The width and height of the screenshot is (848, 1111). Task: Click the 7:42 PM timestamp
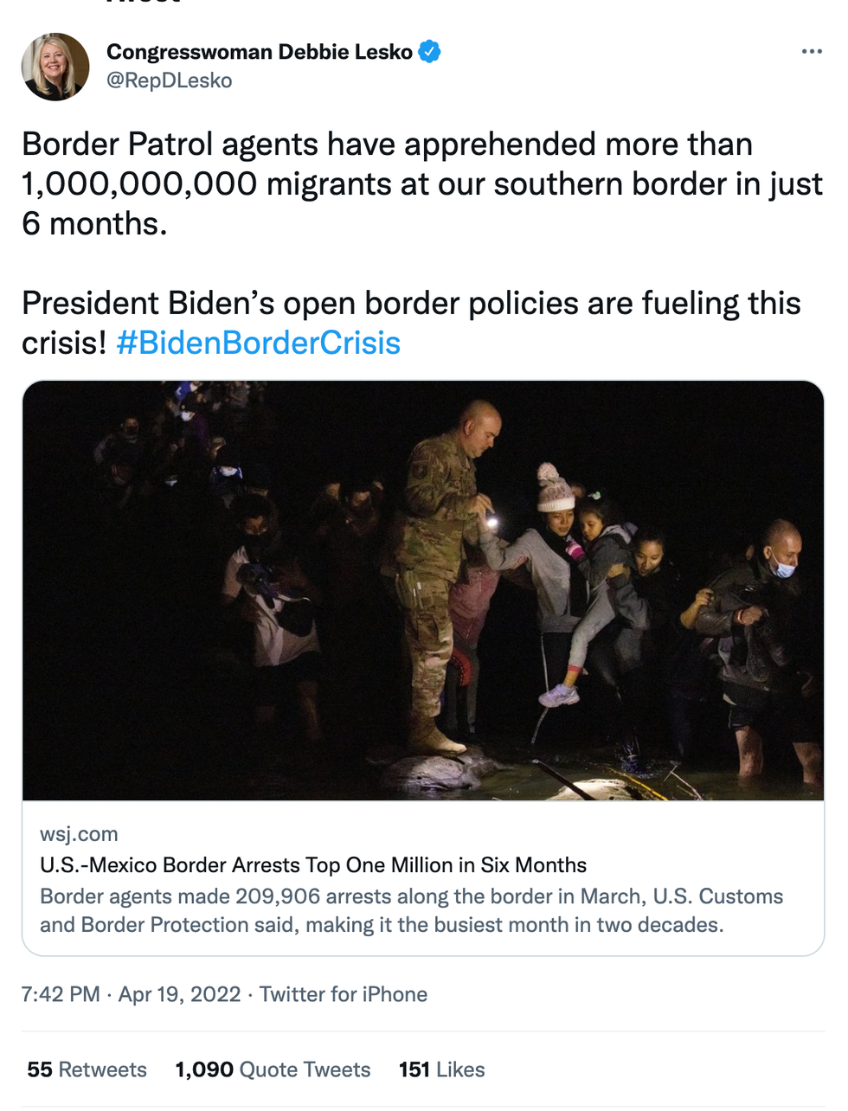pyautogui.click(x=61, y=994)
